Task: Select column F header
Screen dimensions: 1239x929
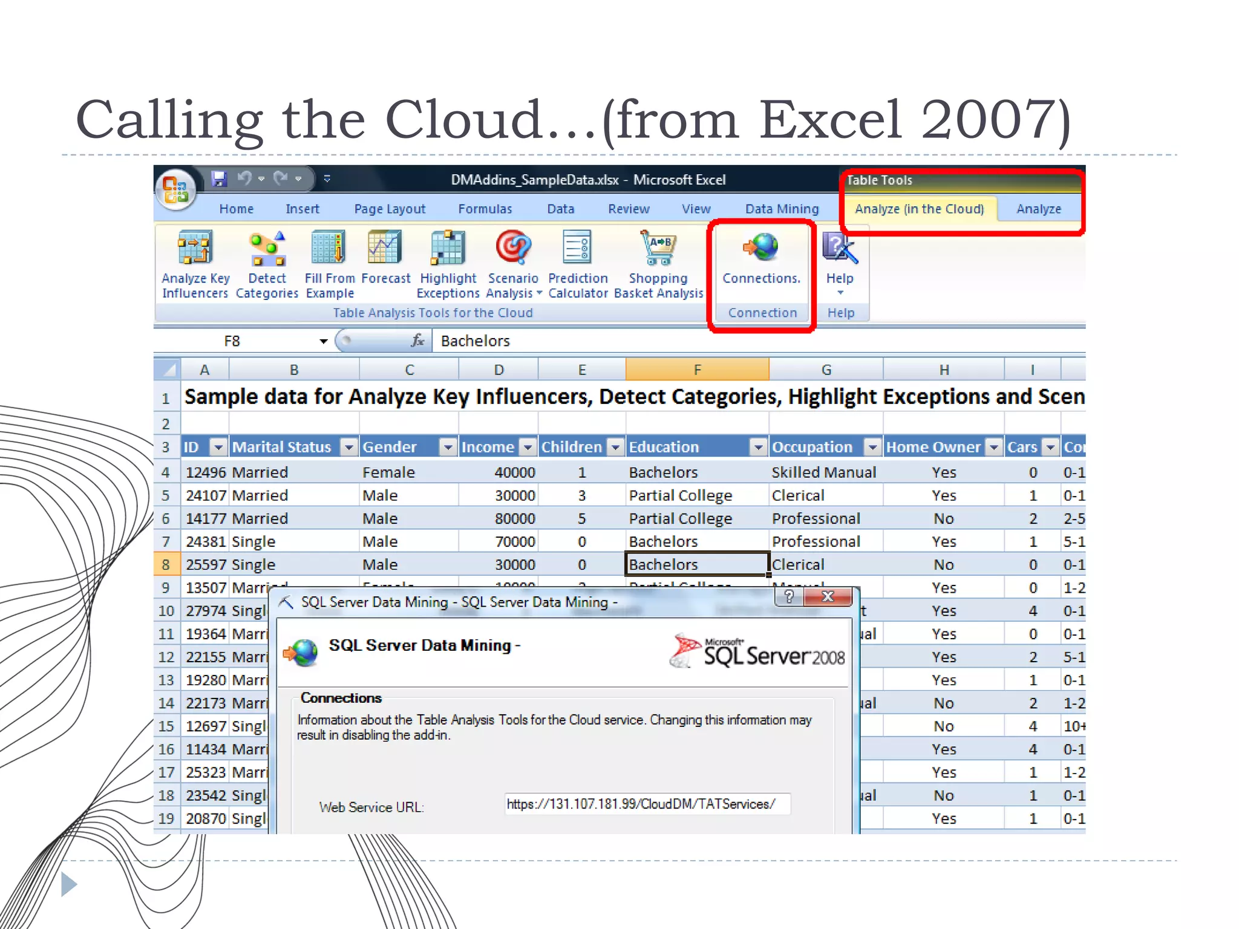Action: click(x=697, y=370)
